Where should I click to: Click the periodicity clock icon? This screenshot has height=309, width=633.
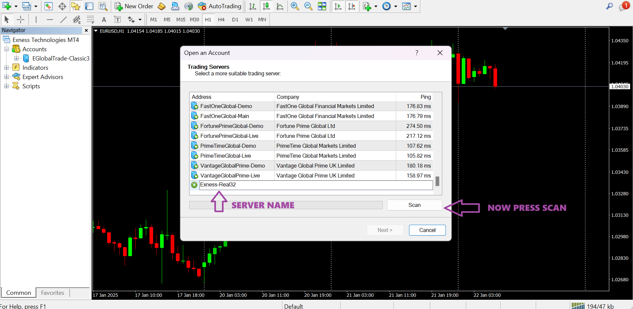click(386, 6)
